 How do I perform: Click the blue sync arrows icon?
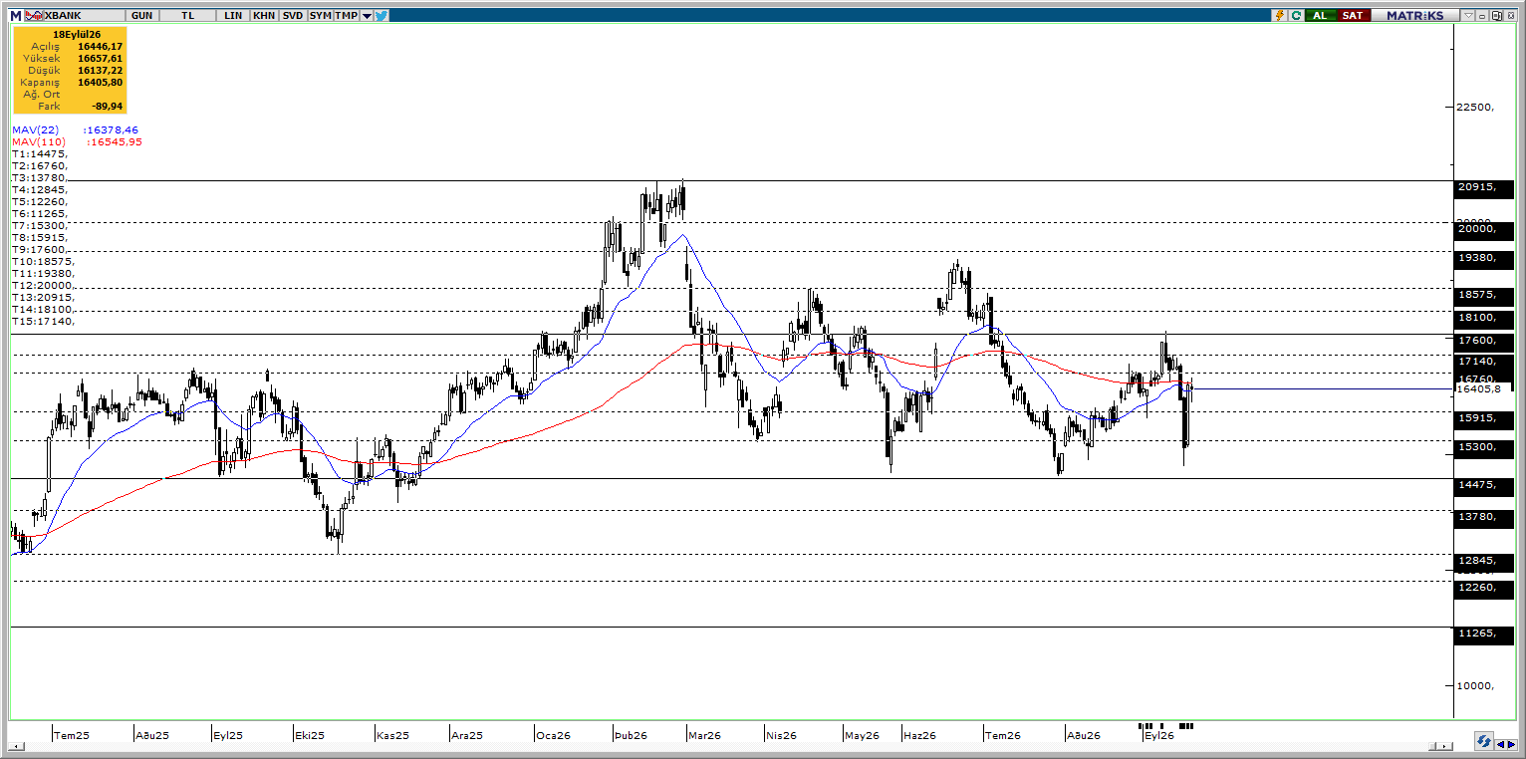pyautogui.click(x=1484, y=742)
